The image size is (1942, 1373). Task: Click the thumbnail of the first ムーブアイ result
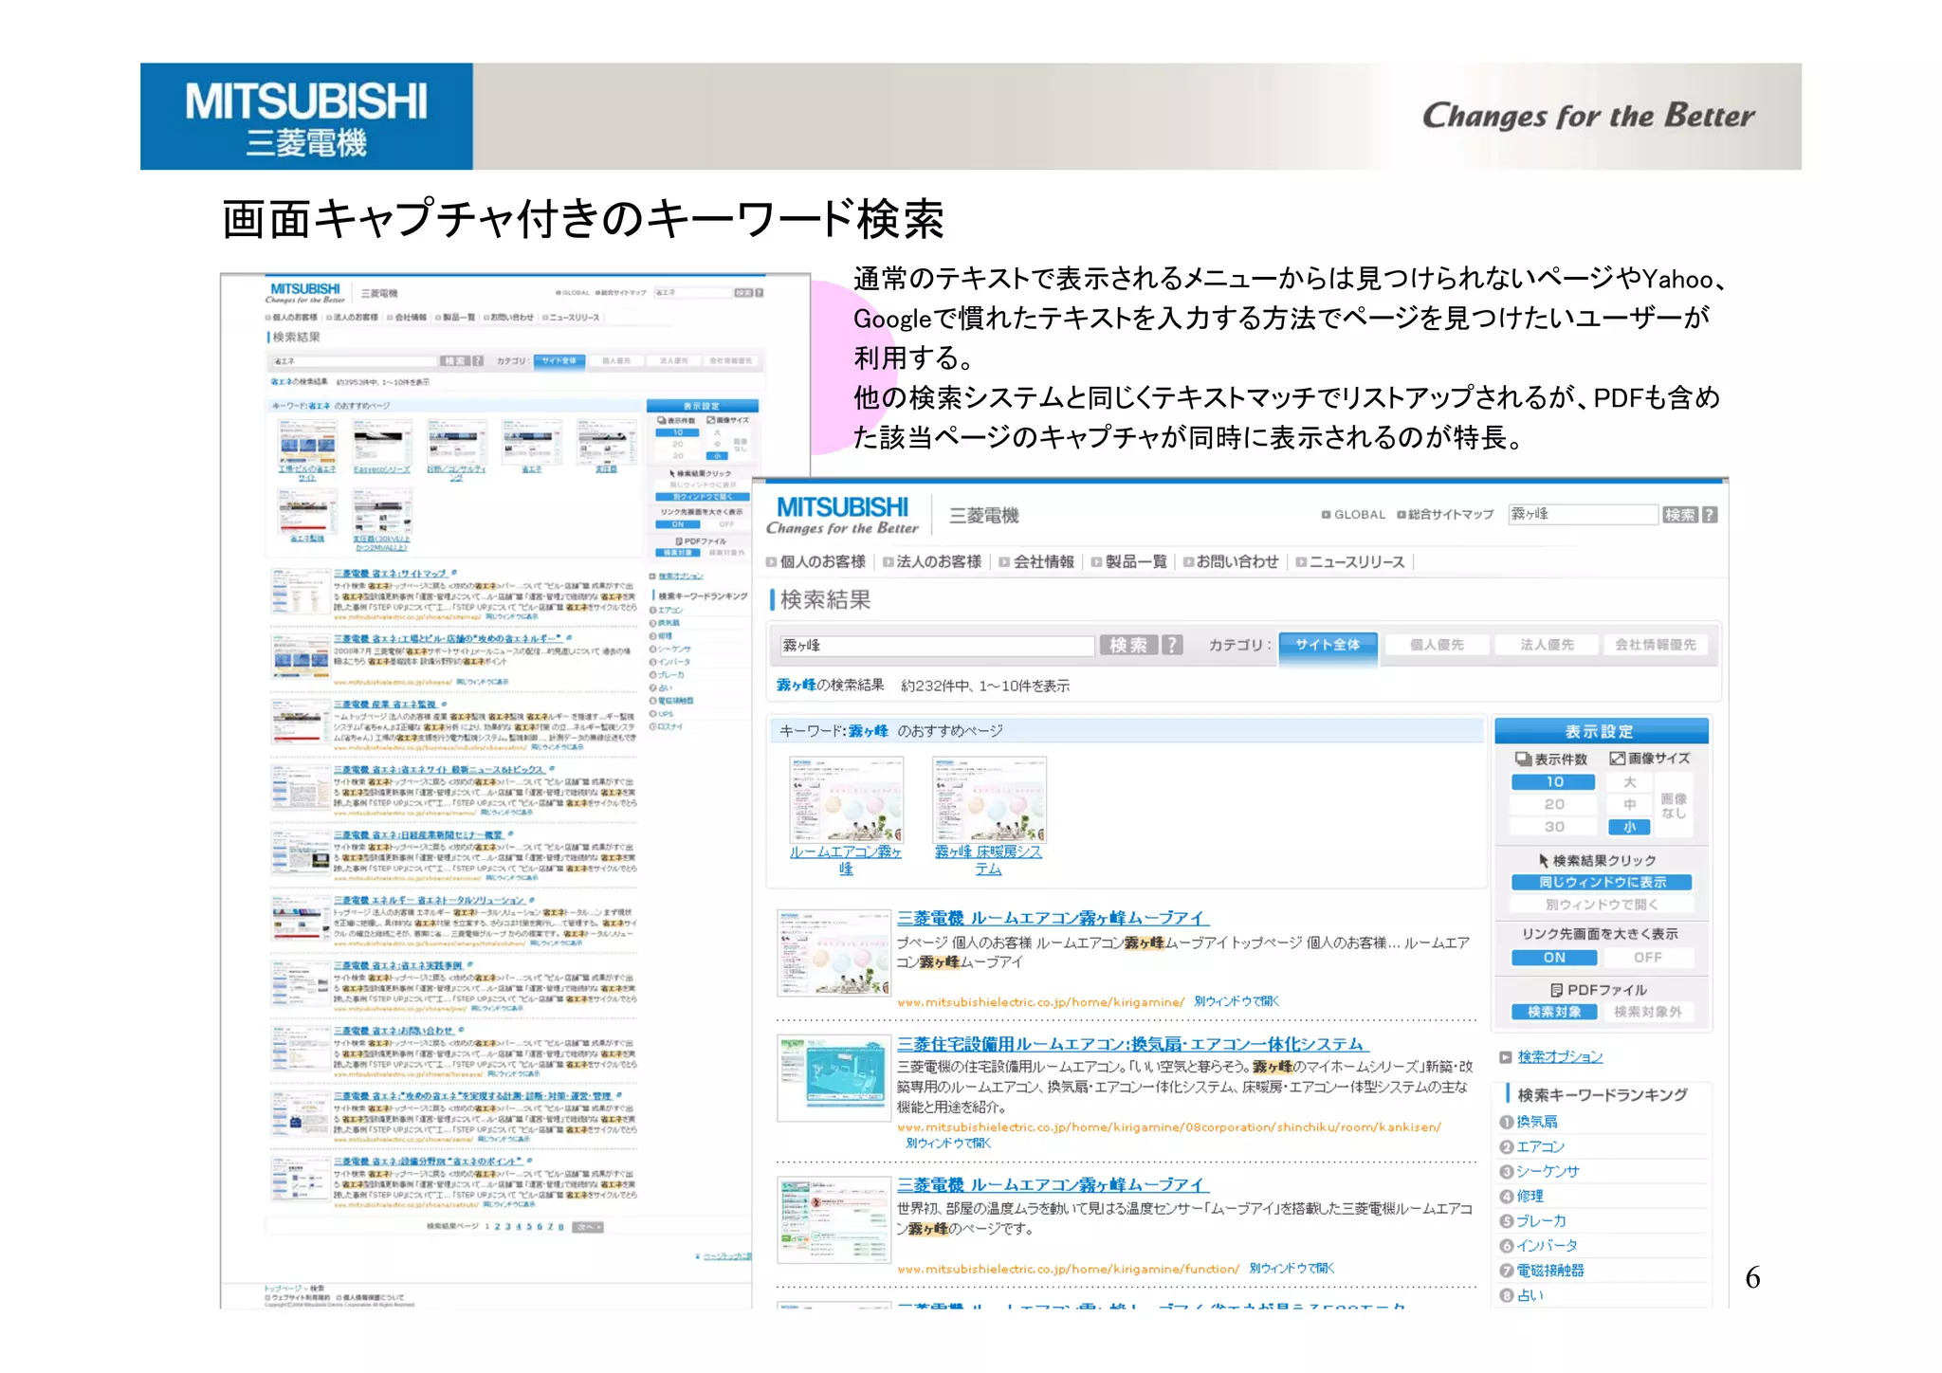834,952
